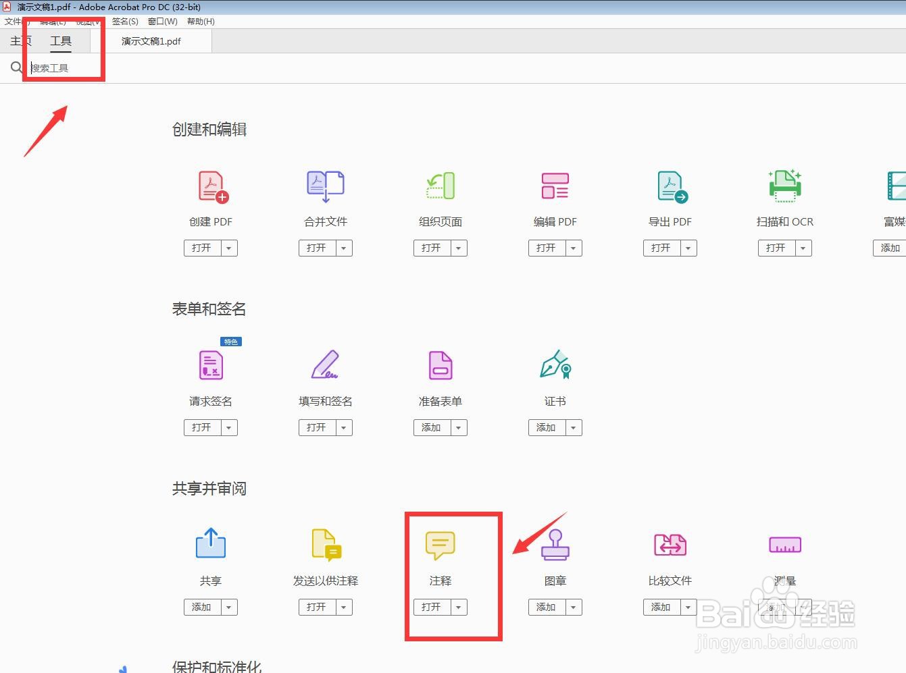Screen dimensions: 906x673
Task: Select the 证书 fountain pen icon
Action: (x=555, y=365)
